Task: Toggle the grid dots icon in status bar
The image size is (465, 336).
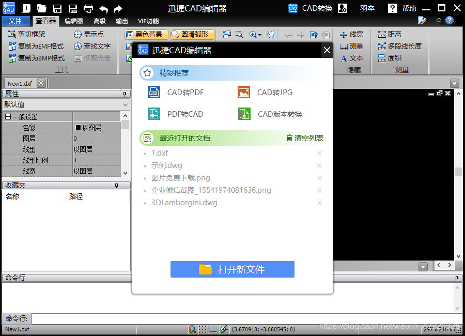Action: pyautogui.click(x=203, y=329)
